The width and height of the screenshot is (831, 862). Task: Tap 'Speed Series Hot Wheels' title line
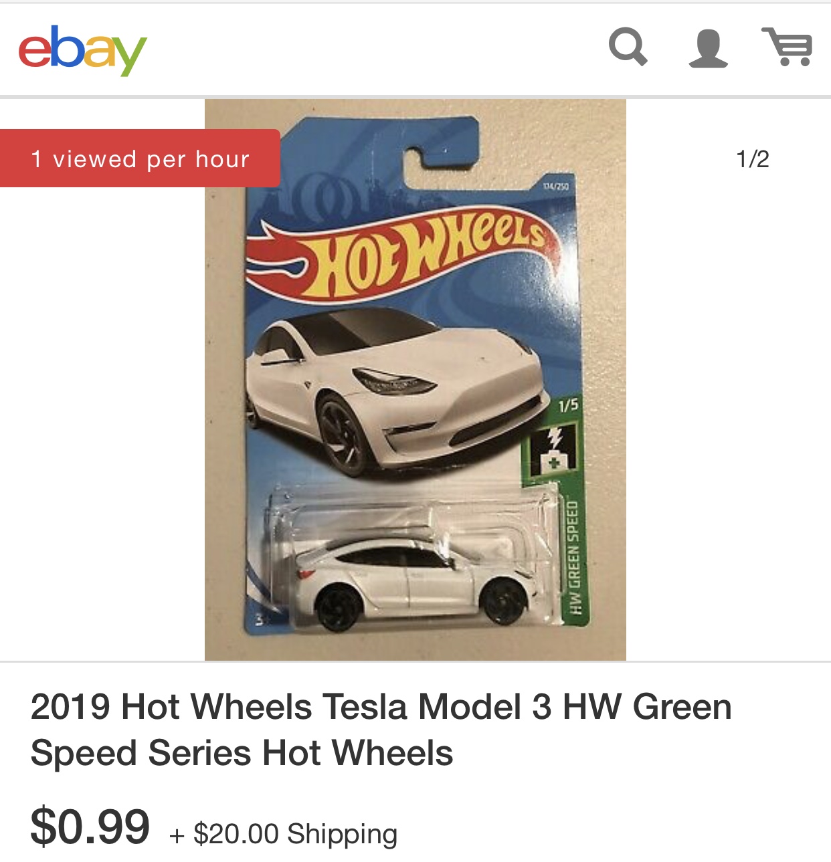(x=242, y=753)
